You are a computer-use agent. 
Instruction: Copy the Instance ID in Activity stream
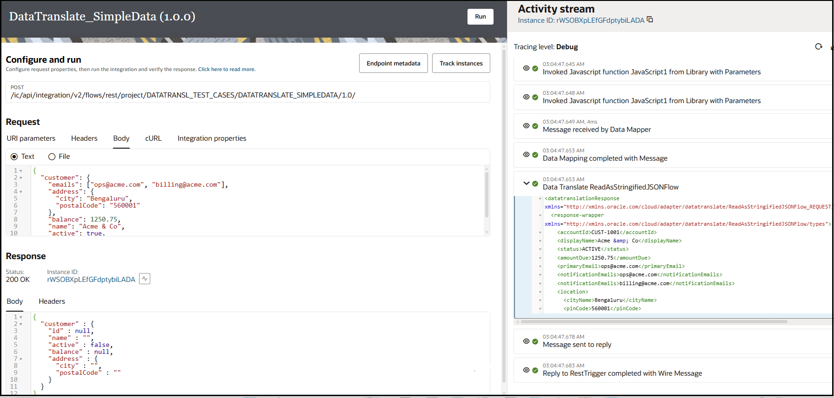[650, 20]
